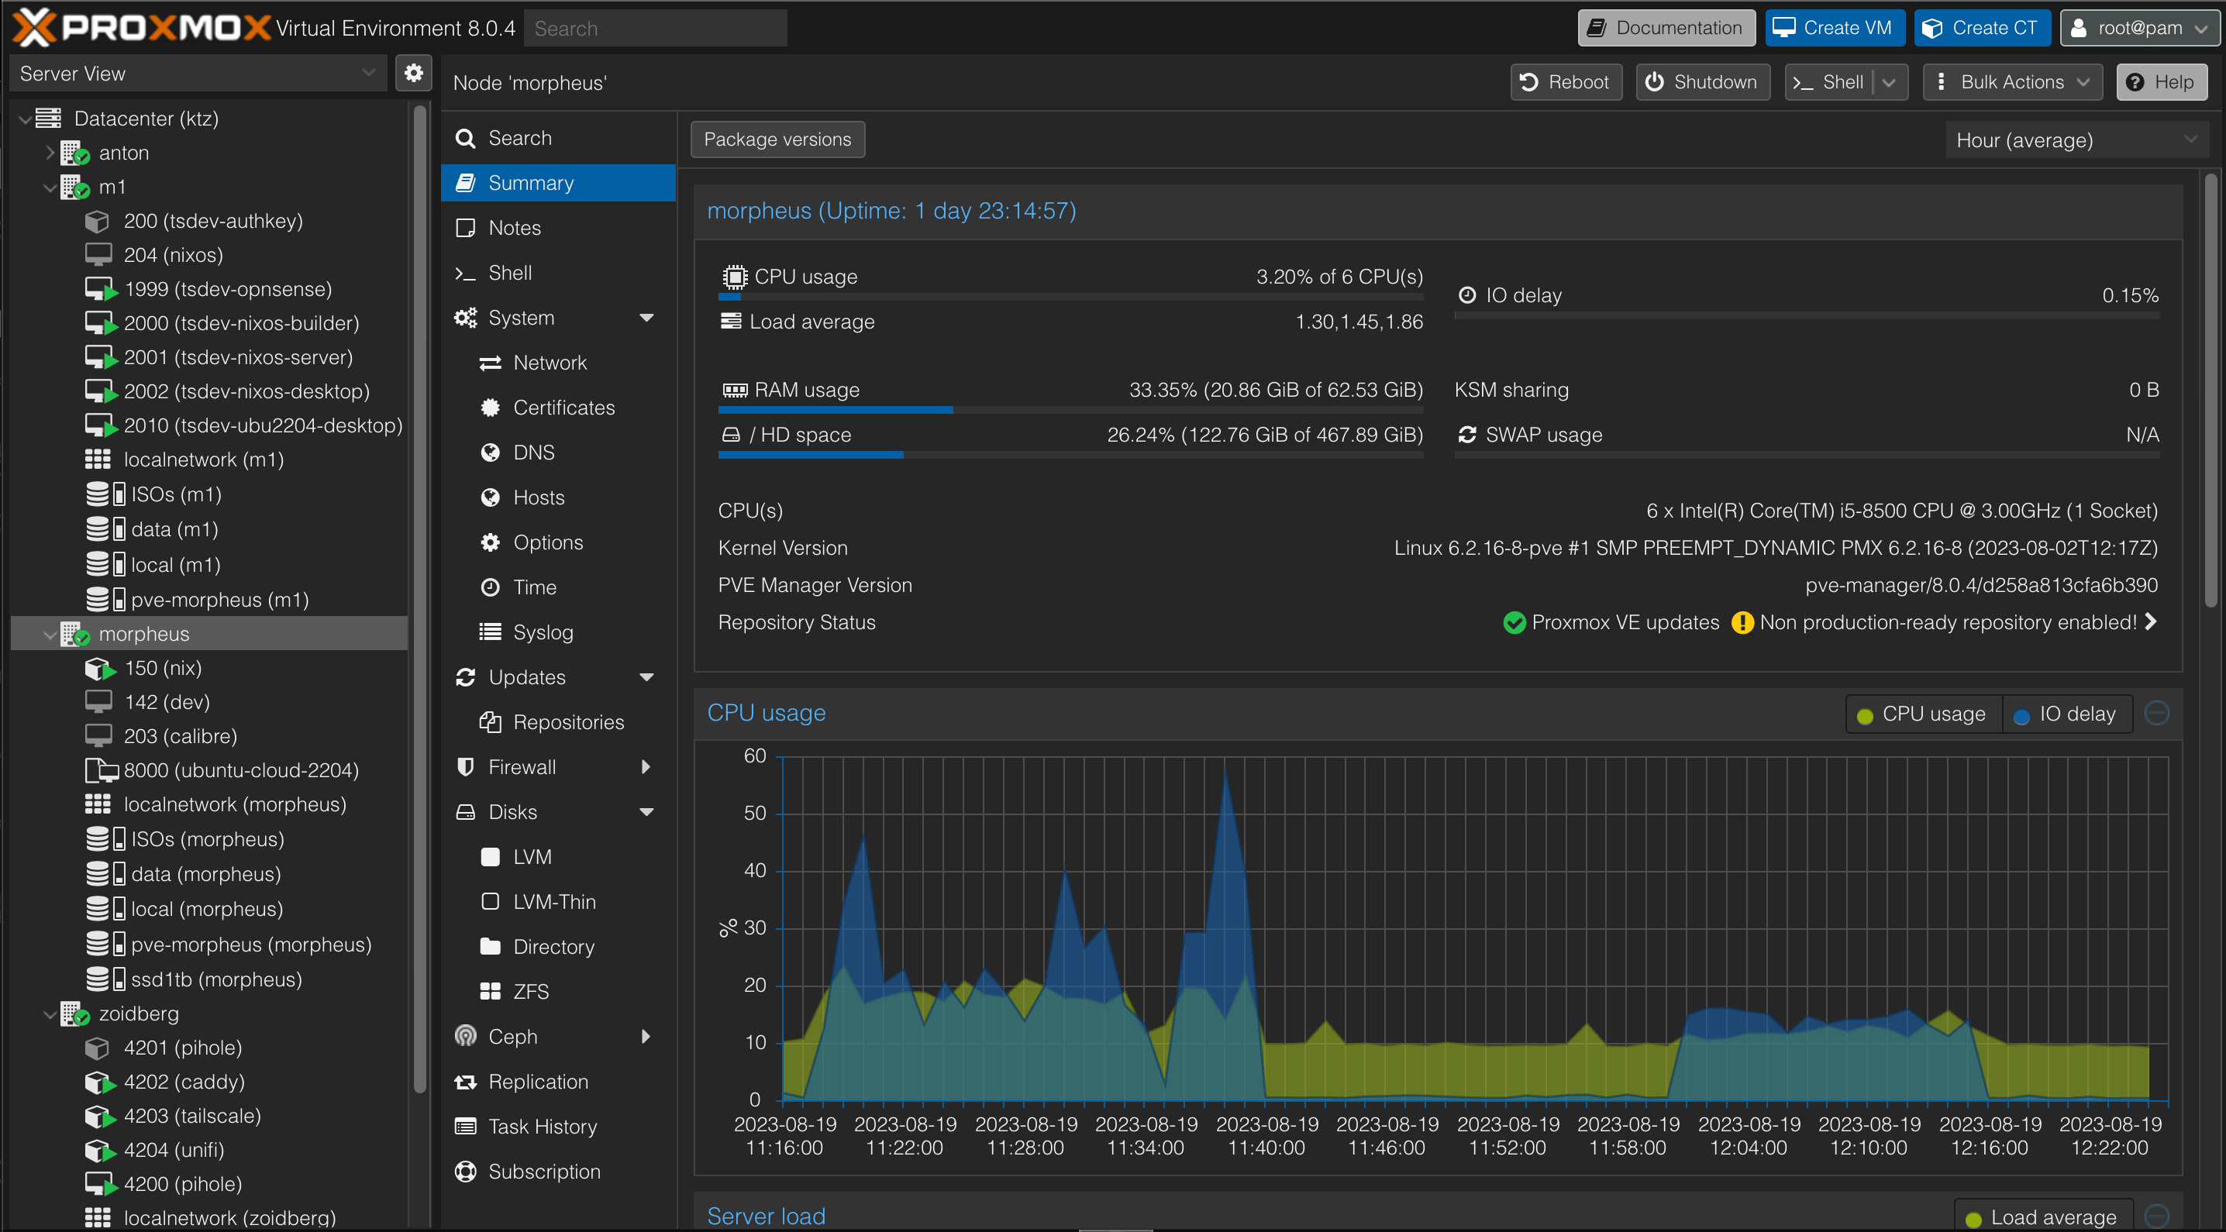Expand the Ceph section
Image resolution: width=2226 pixels, height=1232 pixels.
click(646, 1036)
